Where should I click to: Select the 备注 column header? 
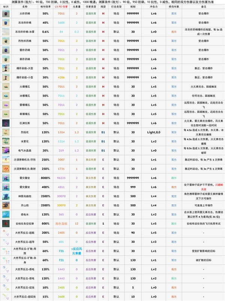click(204, 6)
